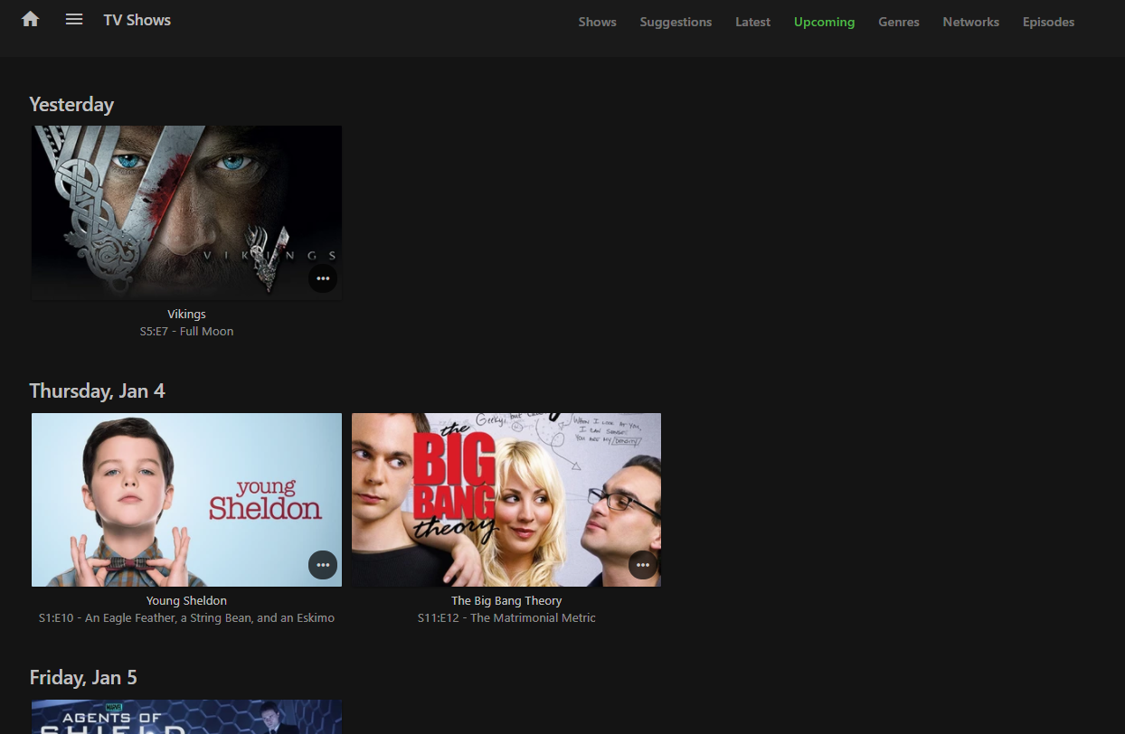Click the Vikings show title link
1125x734 pixels.
pyautogui.click(x=186, y=314)
